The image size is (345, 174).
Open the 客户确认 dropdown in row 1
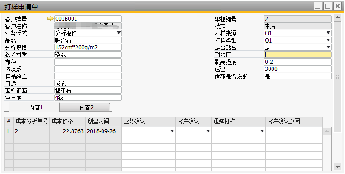(x=208, y=131)
